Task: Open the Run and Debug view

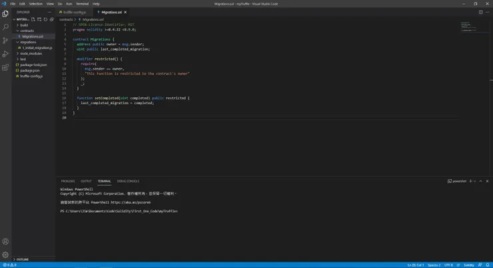Action: coord(5,53)
